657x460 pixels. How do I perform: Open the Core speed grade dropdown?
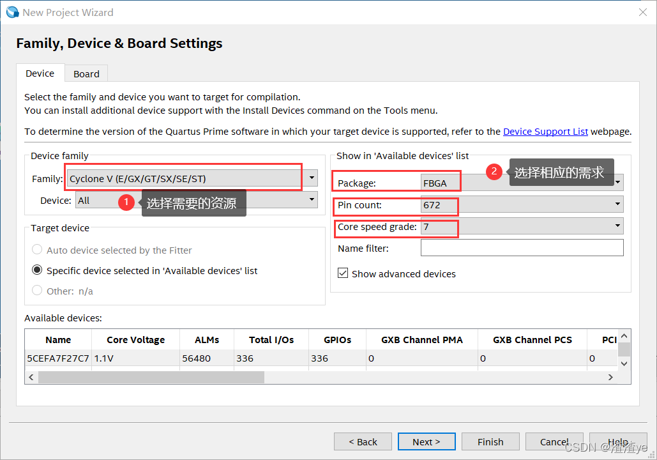pos(522,226)
